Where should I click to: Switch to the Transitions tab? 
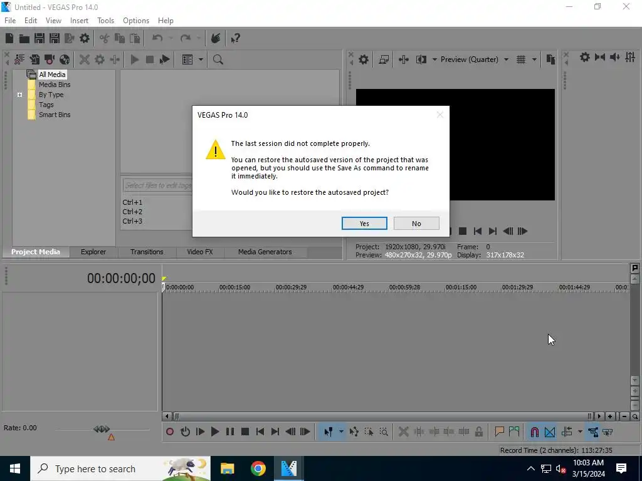[147, 252]
